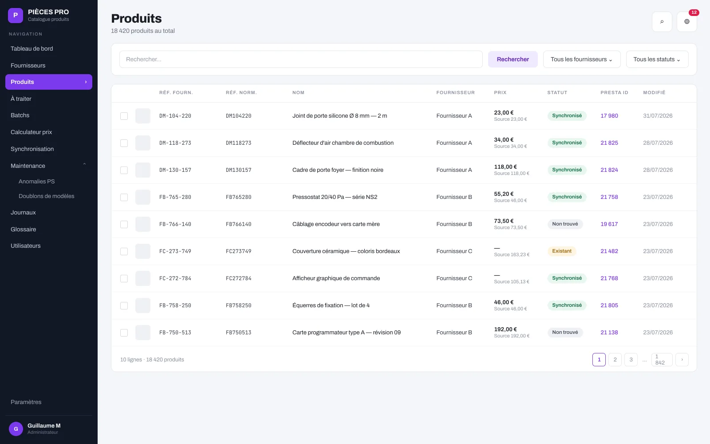Click Existant status badge for FC-273-749
This screenshot has height=444, width=710.
(x=562, y=251)
